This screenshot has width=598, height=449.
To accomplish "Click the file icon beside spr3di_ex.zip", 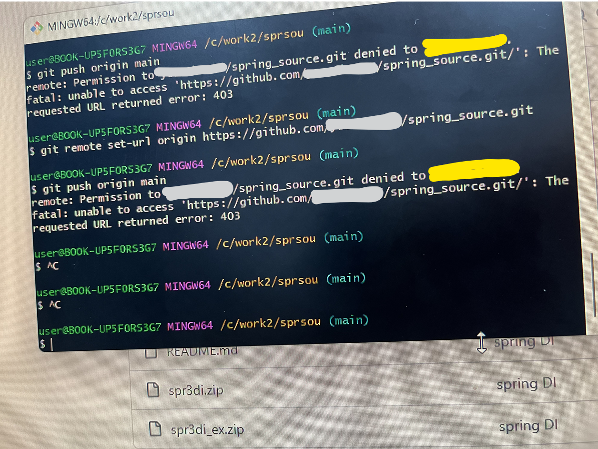I will tap(155, 428).
